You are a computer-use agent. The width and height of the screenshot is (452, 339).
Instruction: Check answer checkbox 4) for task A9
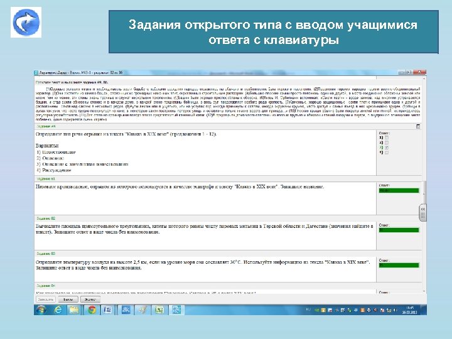(387, 153)
